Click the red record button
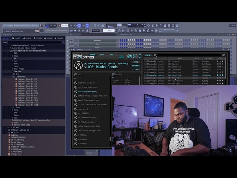The image size is (237, 178). (59, 26)
